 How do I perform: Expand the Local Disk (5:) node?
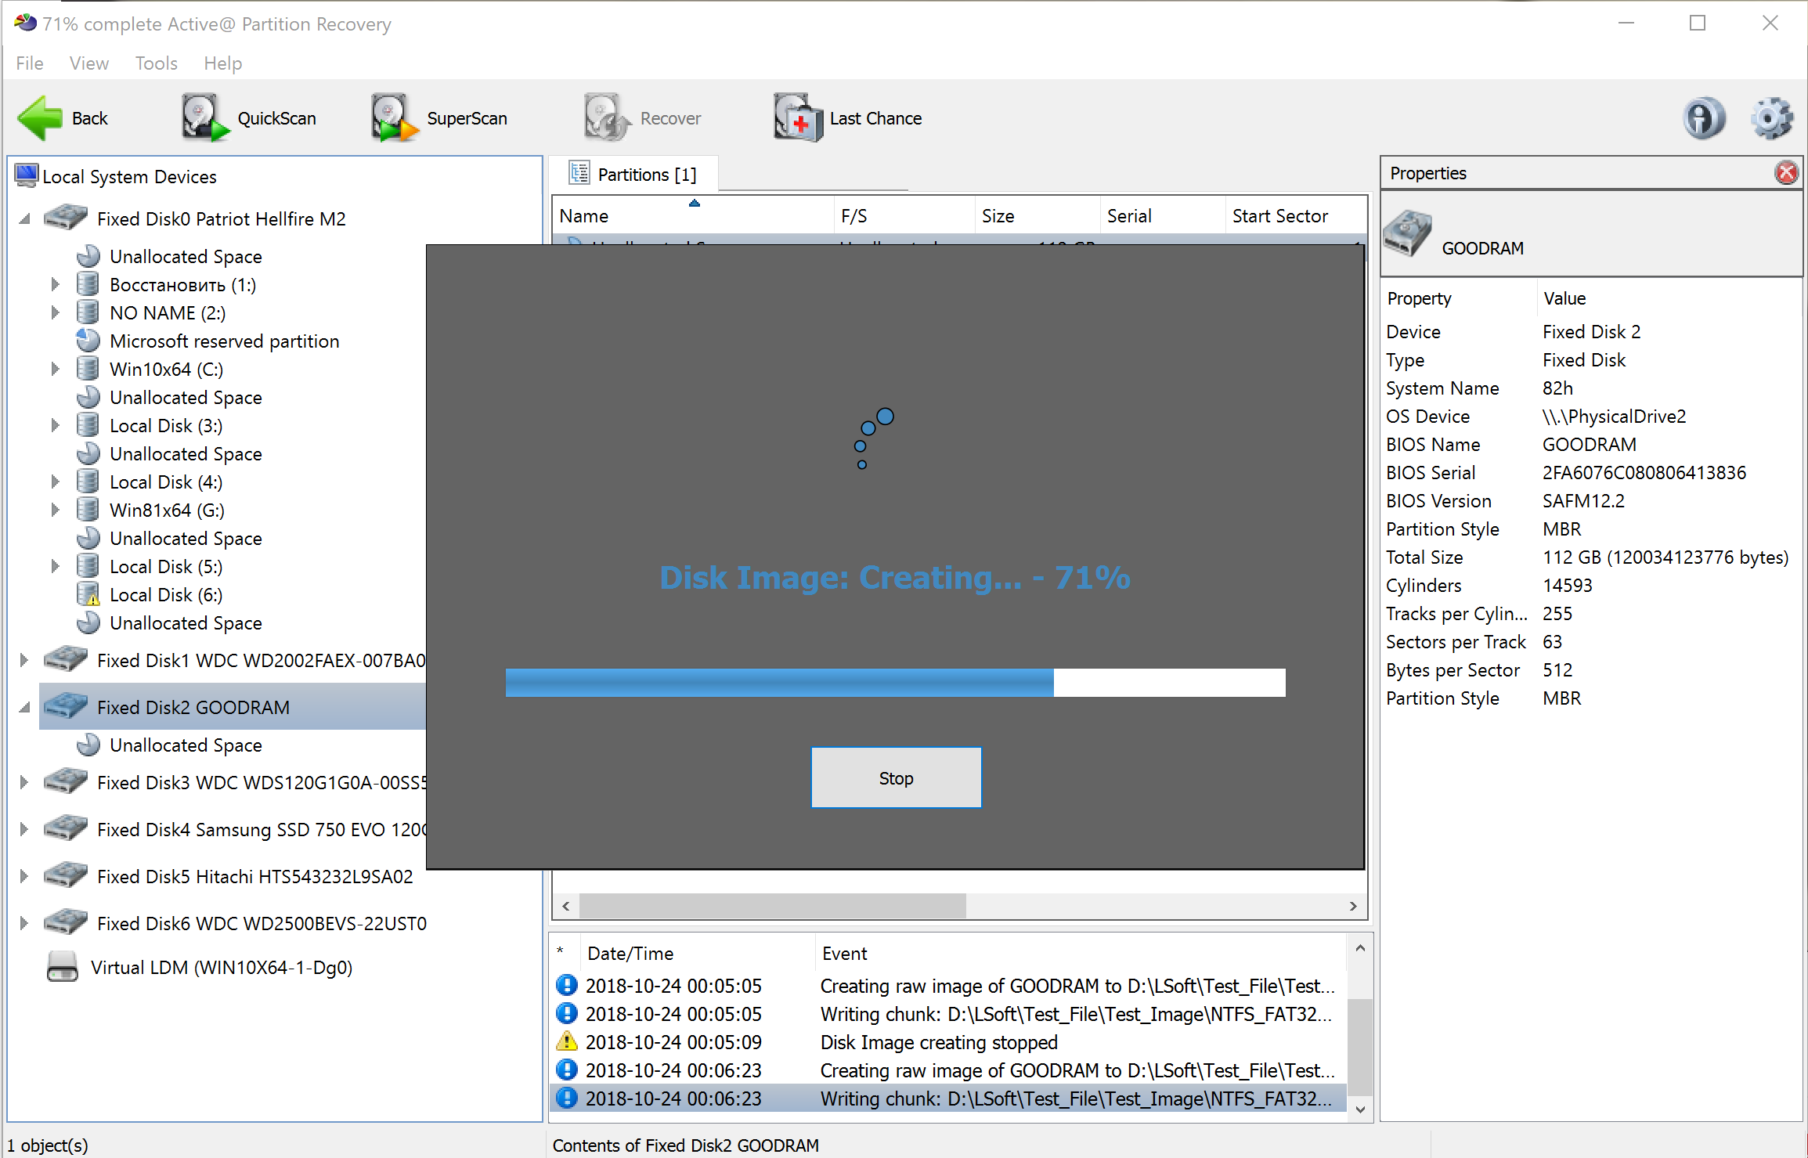point(55,565)
